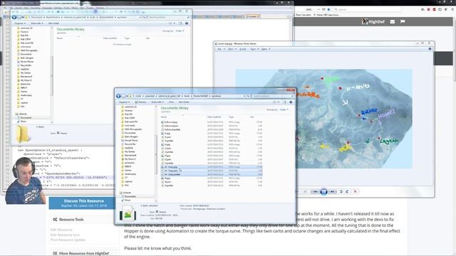Click red Delete icon in Photo Viewer
456x256 pixels.
click(355, 191)
